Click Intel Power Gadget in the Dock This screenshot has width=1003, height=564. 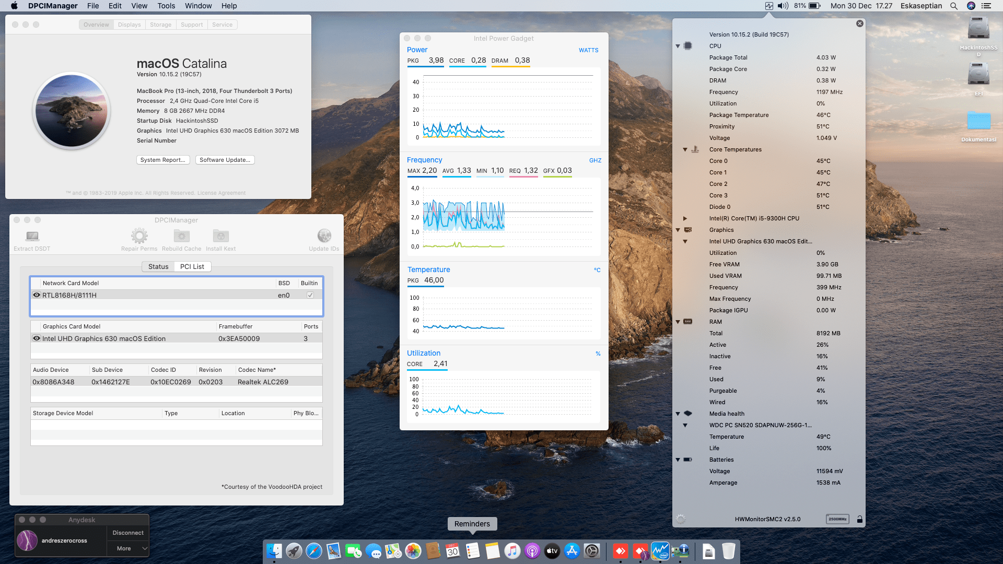coord(660,551)
